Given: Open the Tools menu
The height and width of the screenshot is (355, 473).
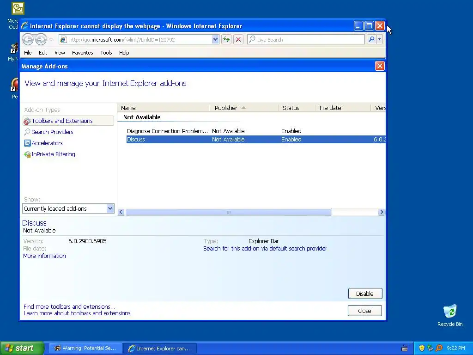Looking at the screenshot, I should click(106, 53).
